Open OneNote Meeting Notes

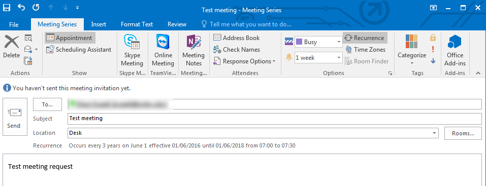pos(193,51)
